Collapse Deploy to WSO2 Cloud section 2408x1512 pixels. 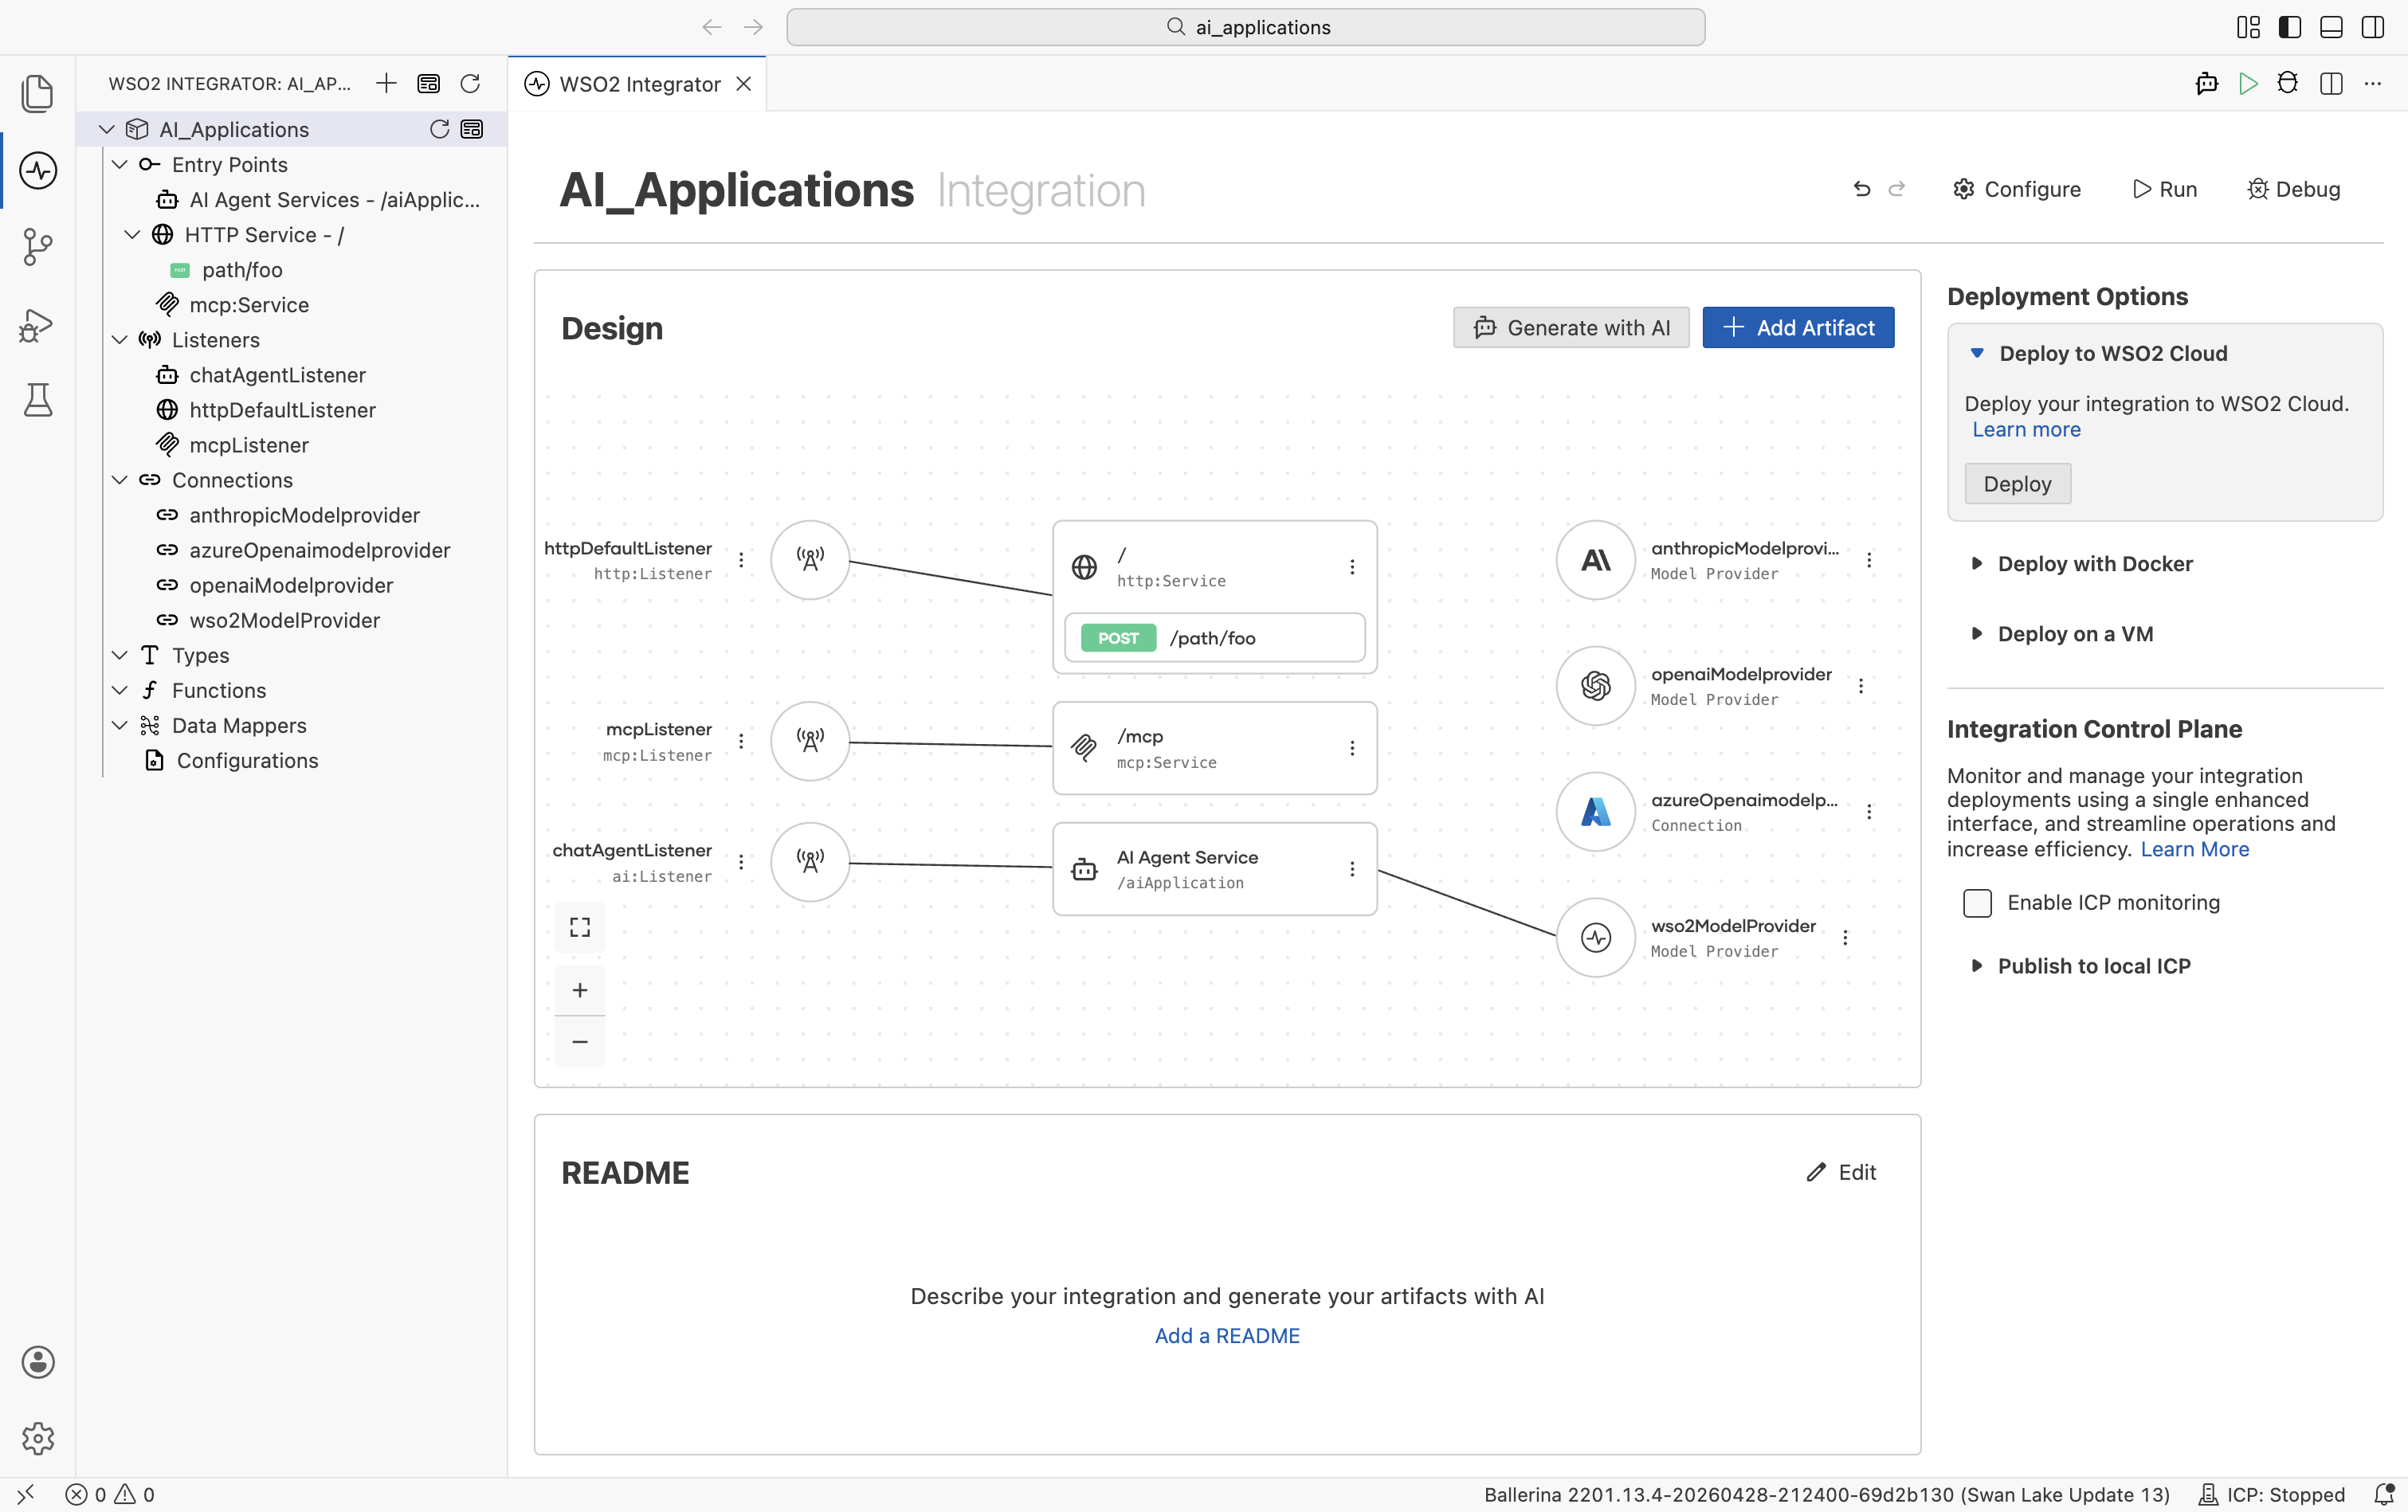[1977, 353]
